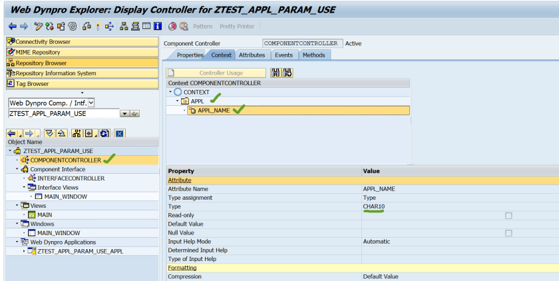
Task: Go back with the main toolbar blue left arrow
Action: coord(13,27)
